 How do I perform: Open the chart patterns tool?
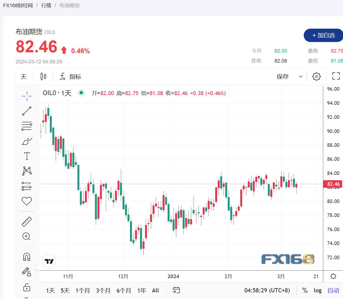27,171
